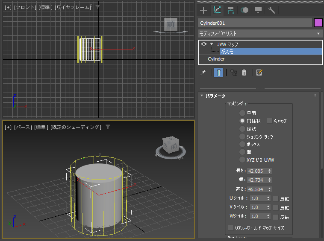
Task: Click Make Unique icon
Action: coord(234,73)
